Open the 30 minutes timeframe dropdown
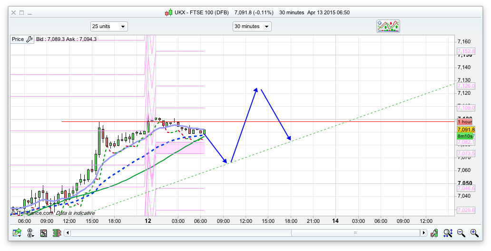 point(252,27)
